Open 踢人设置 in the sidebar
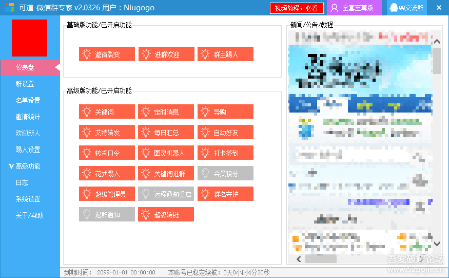The width and height of the screenshot is (449, 278). coord(30,150)
